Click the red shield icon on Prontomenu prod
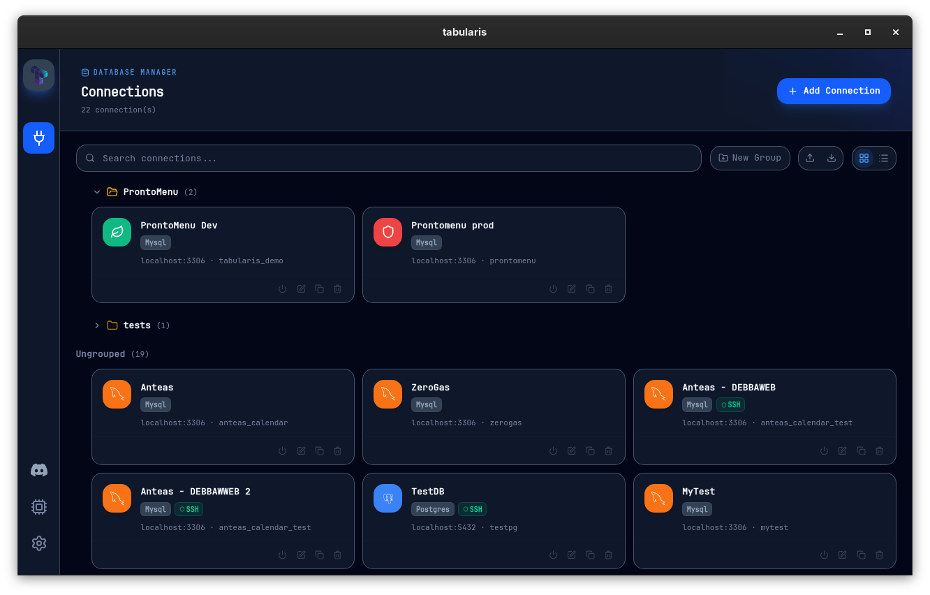The width and height of the screenshot is (930, 595). tap(387, 232)
